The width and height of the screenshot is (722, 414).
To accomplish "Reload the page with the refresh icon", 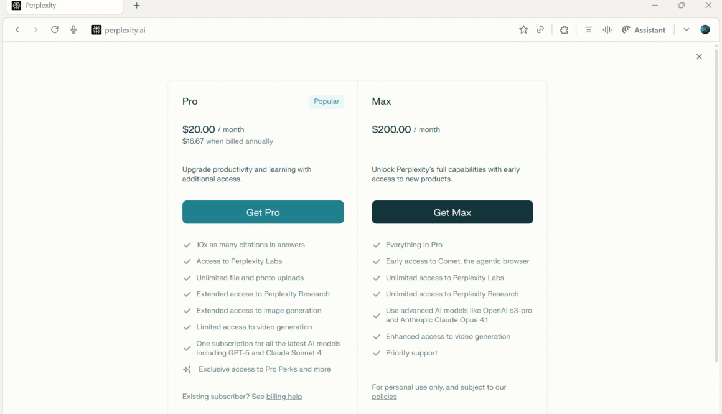I will 55,30.
